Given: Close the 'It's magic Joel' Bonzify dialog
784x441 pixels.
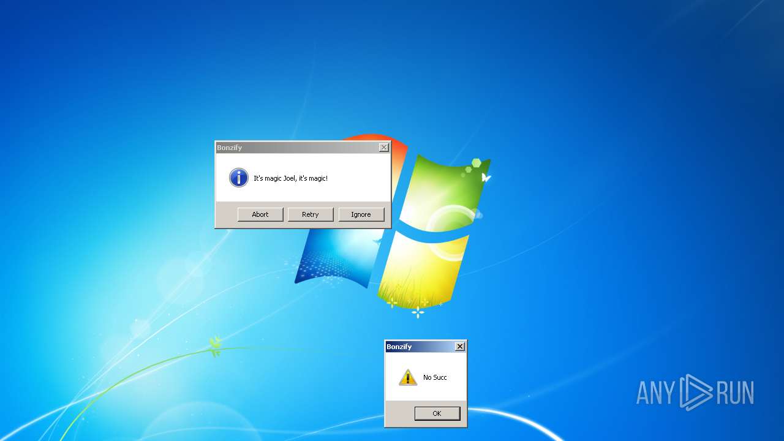Looking at the screenshot, I should click(x=383, y=148).
